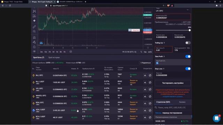The height and width of the screenshot is (125, 223).
Task: Set chart range to 1d
Action: pyautogui.click(x=57, y=52)
